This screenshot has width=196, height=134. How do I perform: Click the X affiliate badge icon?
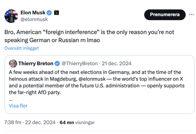pyautogui.click(x=57, y=13)
